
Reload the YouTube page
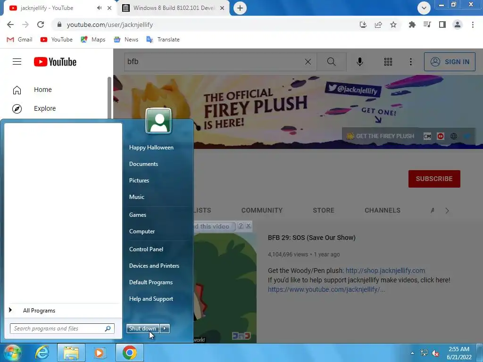click(x=41, y=25)
